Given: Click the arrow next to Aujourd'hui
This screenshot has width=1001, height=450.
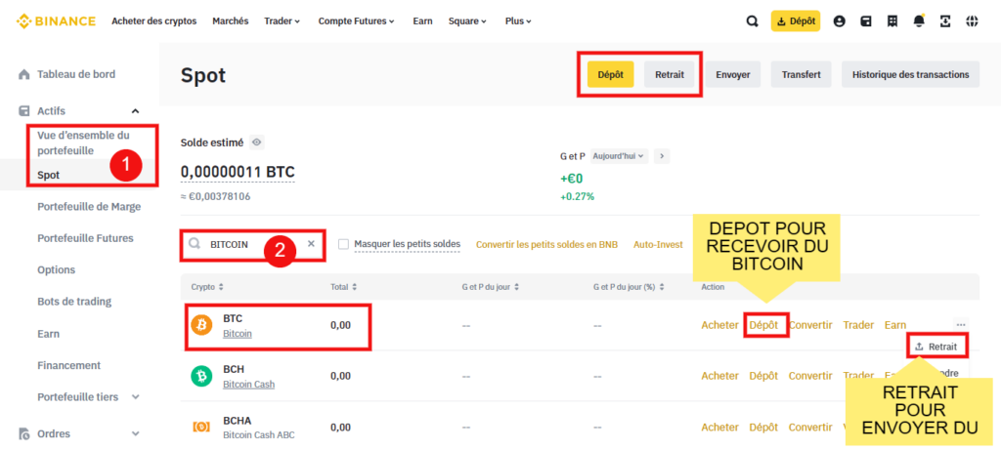Looking at the screenshot, I should pos(662,155).
